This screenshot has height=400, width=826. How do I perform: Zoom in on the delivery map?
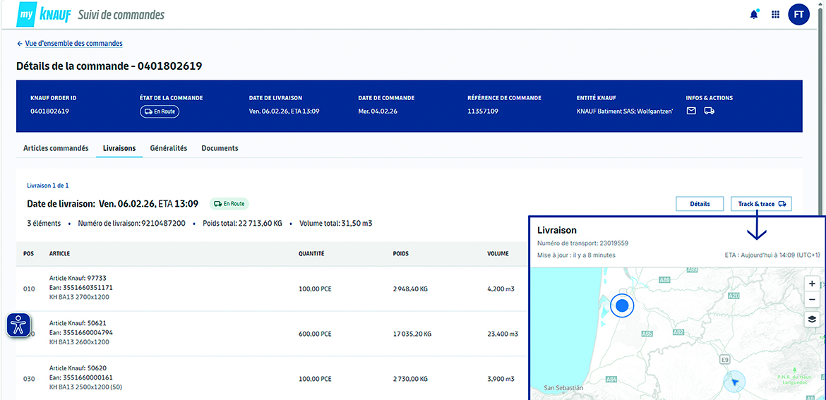812,284
